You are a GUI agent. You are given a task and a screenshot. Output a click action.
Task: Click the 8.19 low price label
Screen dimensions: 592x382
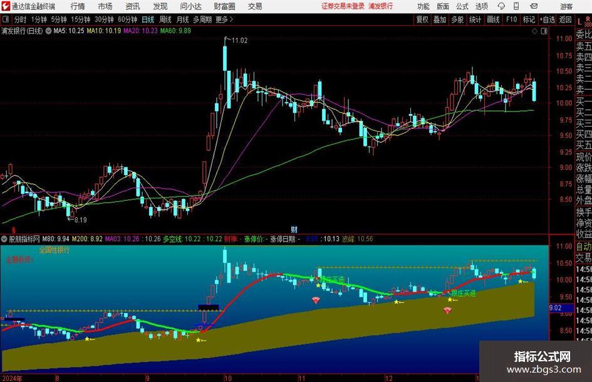[80, 220]
